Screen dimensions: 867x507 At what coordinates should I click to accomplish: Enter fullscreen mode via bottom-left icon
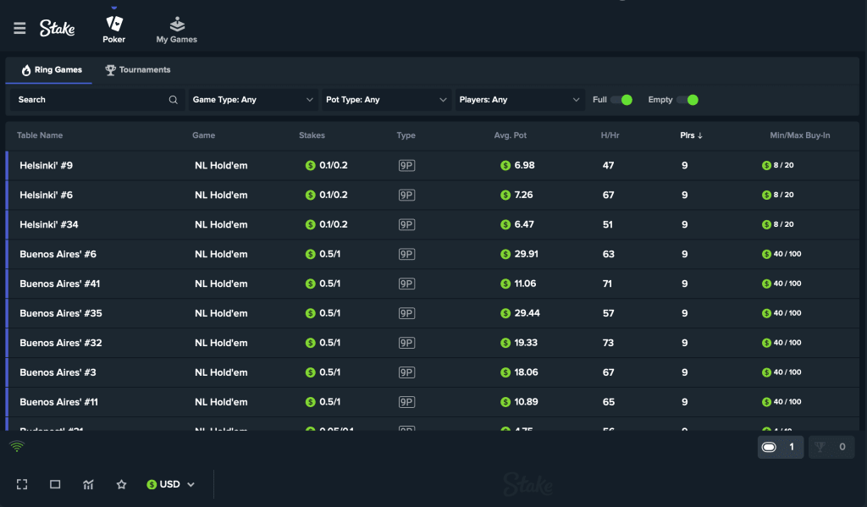[21, 483]
